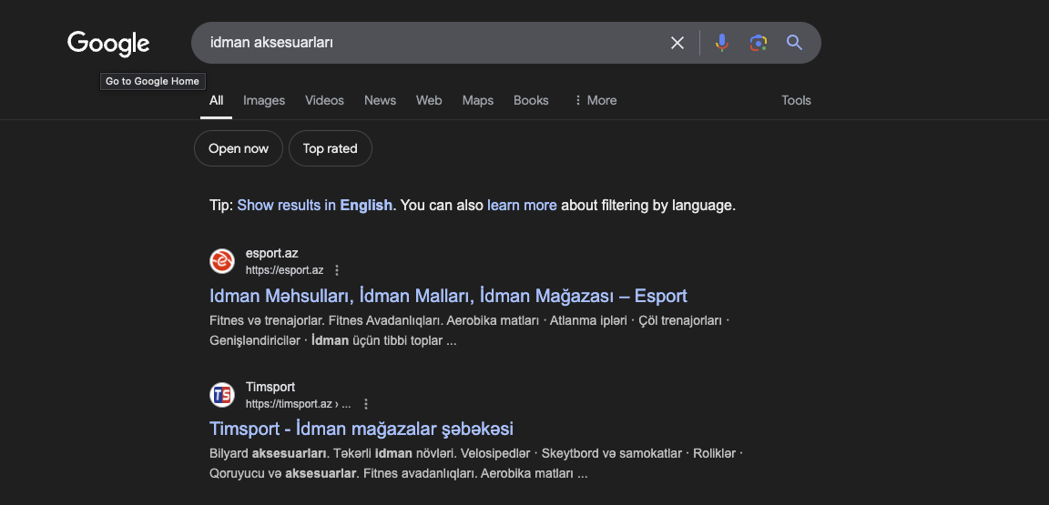This screenshot has height=505, width=1049.
Task: Switch to News tab
Action: tap(380, 100)
